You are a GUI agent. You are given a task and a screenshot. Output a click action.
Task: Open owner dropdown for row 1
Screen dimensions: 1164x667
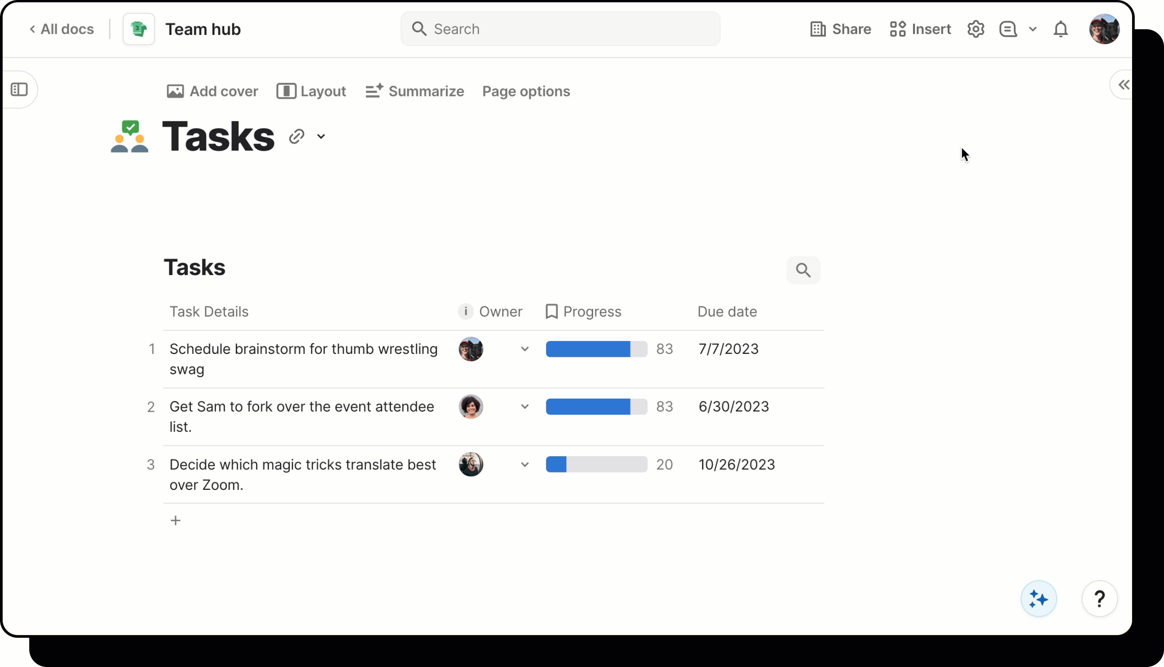(525, 349)
